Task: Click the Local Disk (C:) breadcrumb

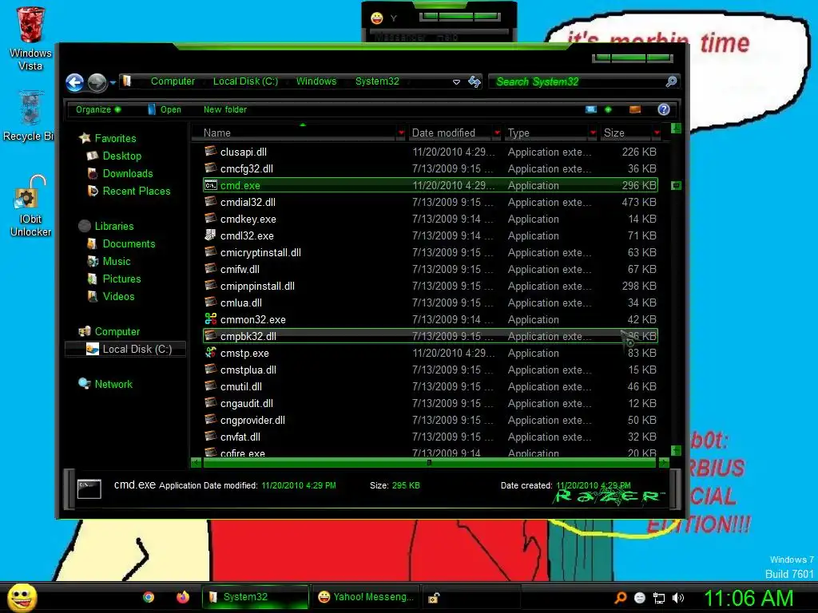Action: pos(245,81)
